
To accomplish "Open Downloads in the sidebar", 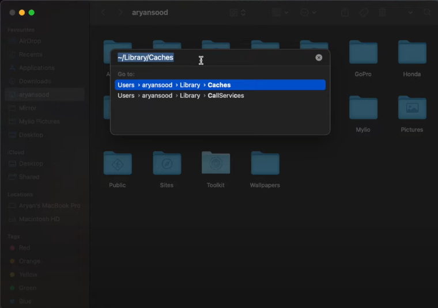I will [x=45, y=81].
